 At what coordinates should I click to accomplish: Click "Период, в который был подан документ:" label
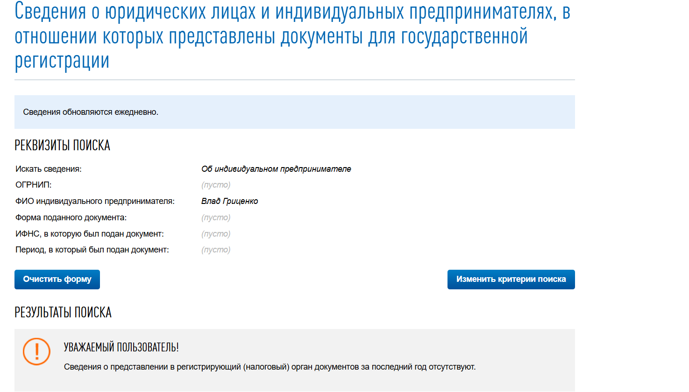[92, 250]
